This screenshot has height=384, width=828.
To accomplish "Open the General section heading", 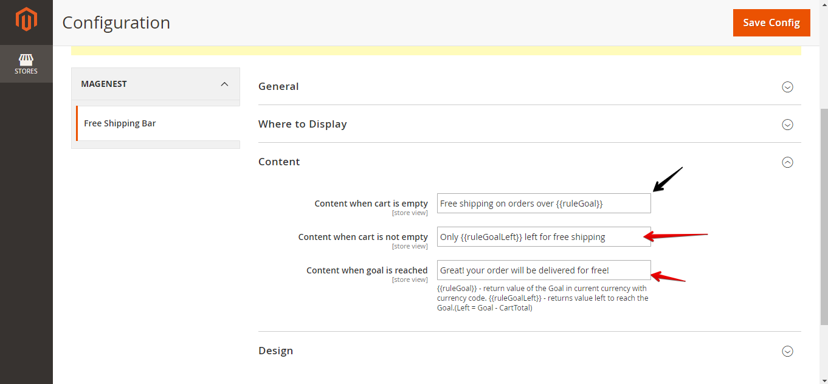I will [278, 86].
